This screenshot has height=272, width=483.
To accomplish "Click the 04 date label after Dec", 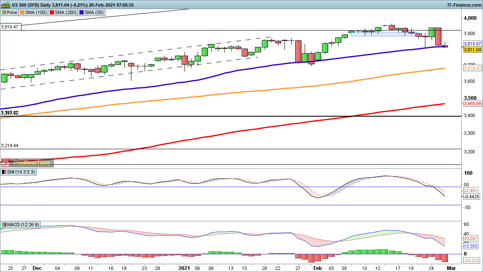I will point(57,268).
